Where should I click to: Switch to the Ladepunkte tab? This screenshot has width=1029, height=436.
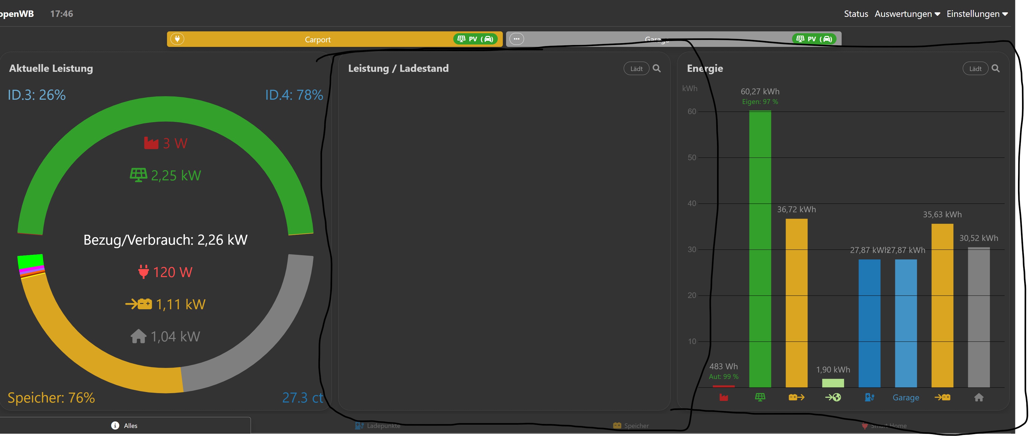point(377,426)
